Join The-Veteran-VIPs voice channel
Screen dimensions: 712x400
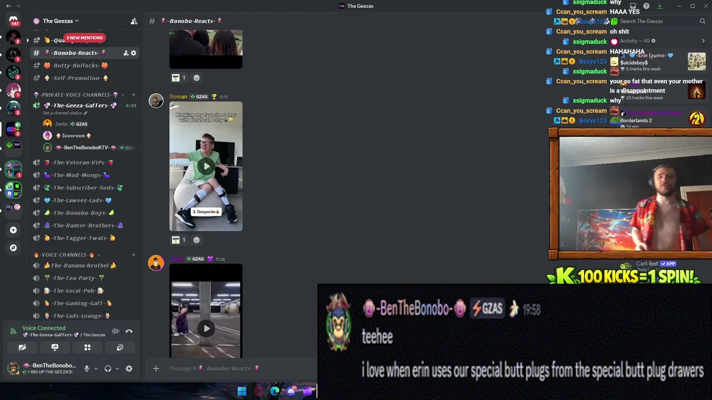(x=85, y=162)
